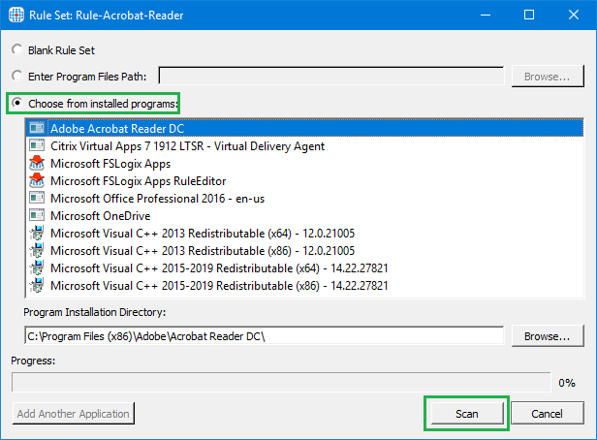This screenshot has width=597, height=440.
Task: Click installer icon for Visual C++ 2015-2019 x64
Action: pos(37,267)
